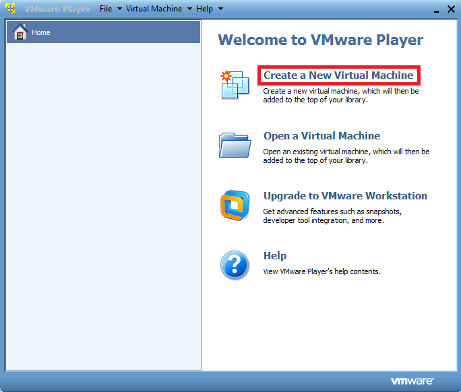Click the Home house icon in library

pyautogui.click(x=20, y=32)
